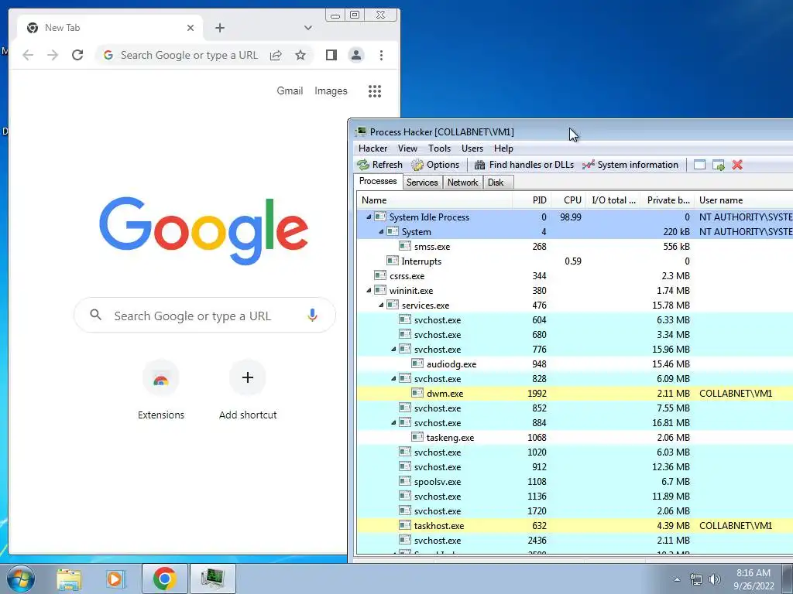Click the volume speaker tray icon
This screenshot has height=594, width=793.
715,579
